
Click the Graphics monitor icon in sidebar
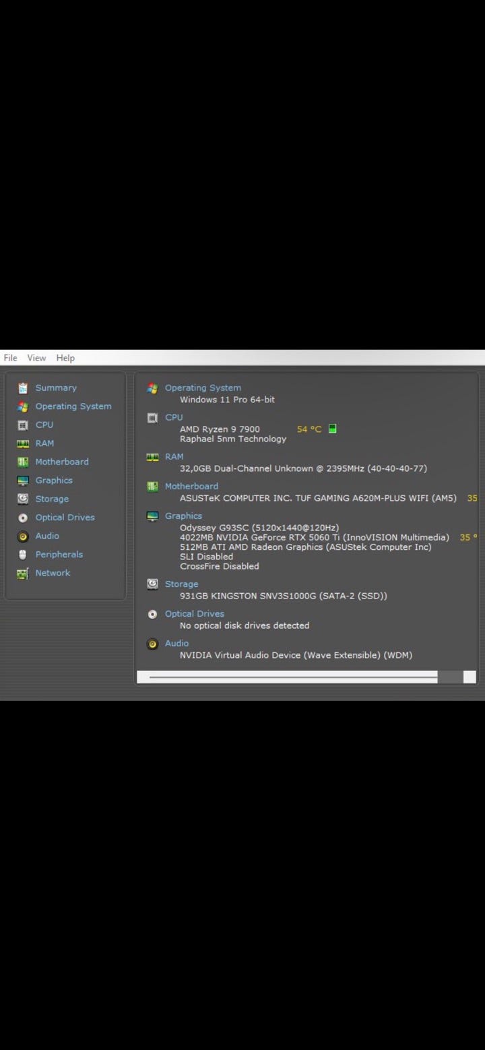click(23, 481)
